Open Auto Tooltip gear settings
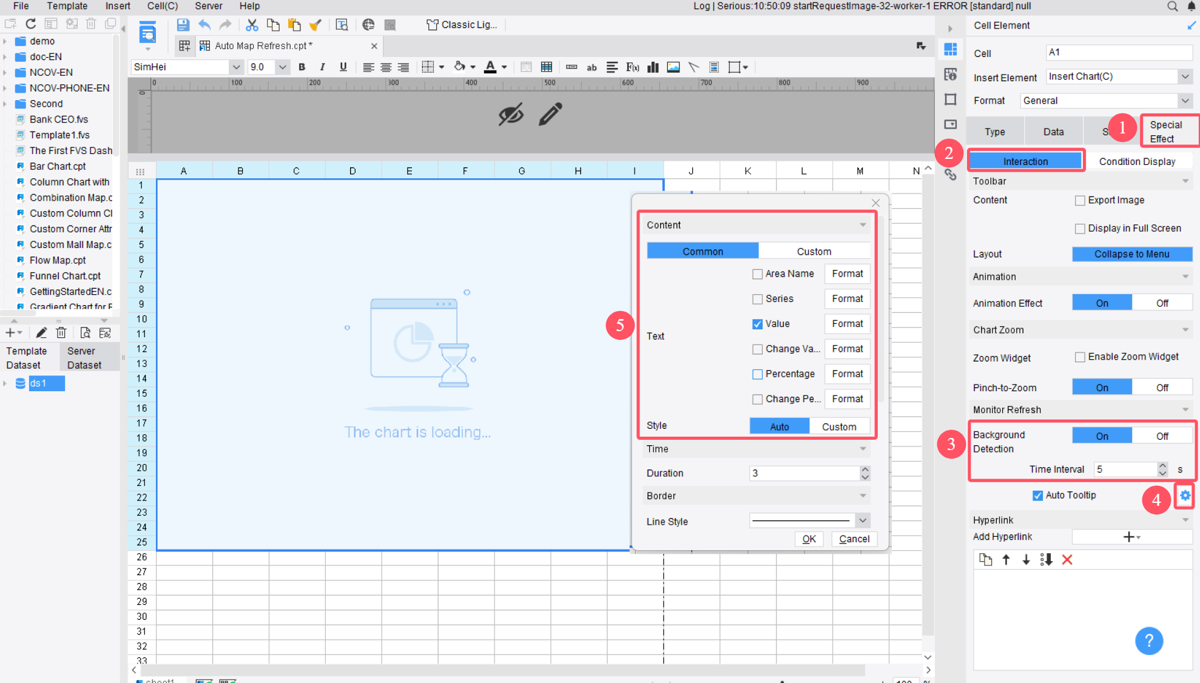 coord(1185,496)
